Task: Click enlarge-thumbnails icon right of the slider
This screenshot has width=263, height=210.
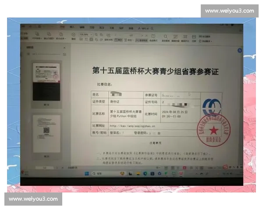Action: [64, 54]
